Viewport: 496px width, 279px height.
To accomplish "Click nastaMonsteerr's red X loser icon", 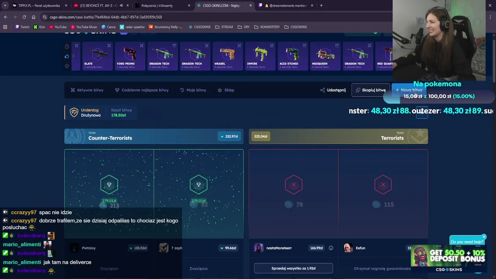I will 293,185.
